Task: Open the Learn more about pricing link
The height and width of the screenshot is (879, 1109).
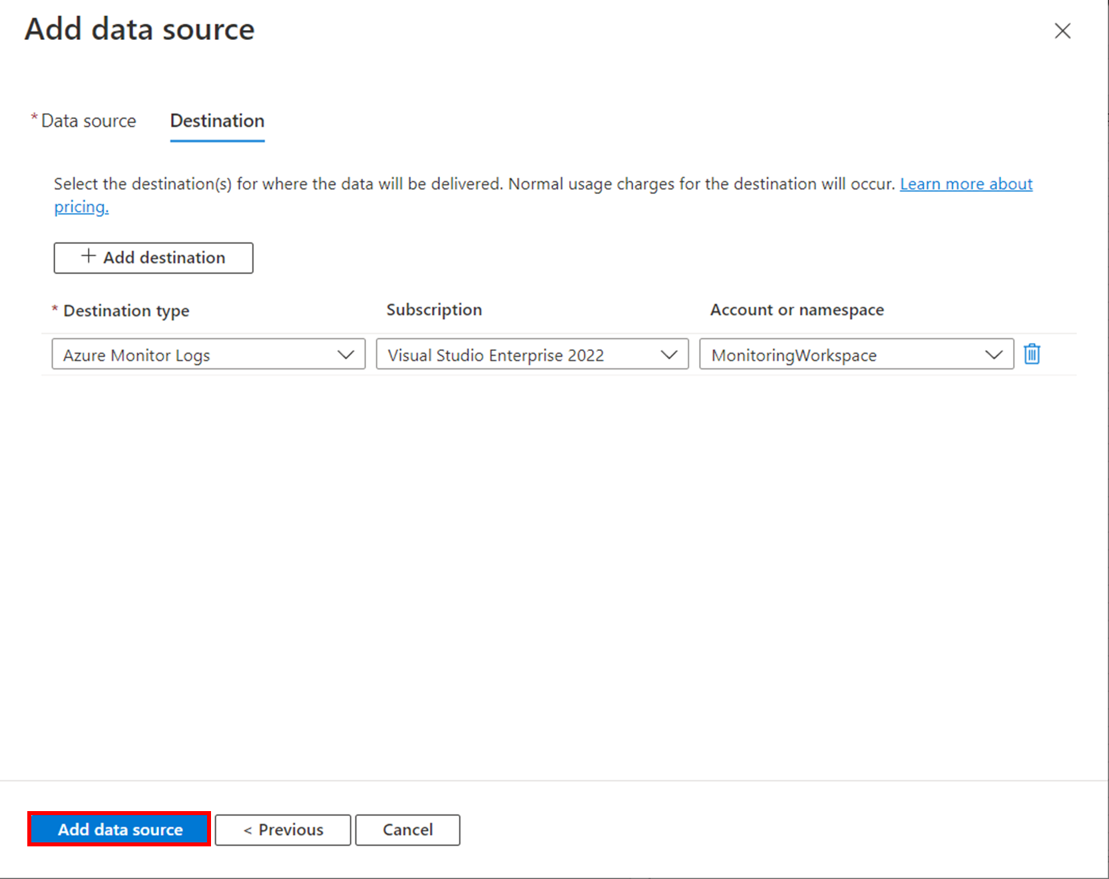Action: 966,184
